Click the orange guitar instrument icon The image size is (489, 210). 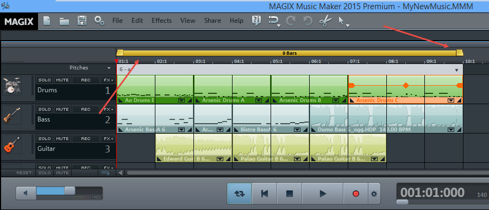point(12,144)
